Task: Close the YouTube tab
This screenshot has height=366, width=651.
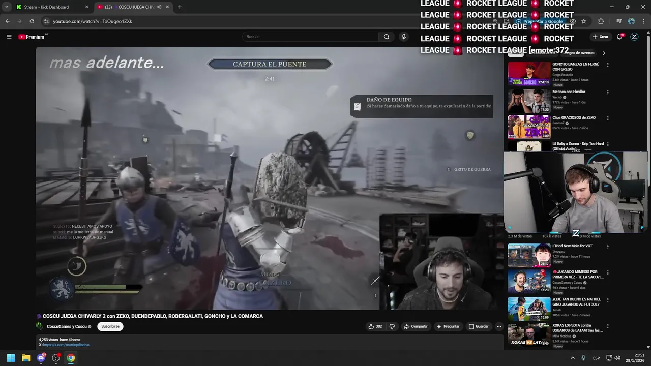Action: [x=167, y=7]
